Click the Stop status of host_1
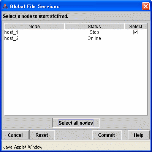Image resolution: width=152 pixels, height=152 pixels. click(94, 32)
